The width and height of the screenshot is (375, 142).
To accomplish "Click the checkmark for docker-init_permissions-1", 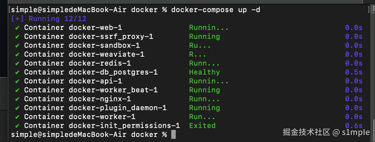I will [x=18, y=126].
